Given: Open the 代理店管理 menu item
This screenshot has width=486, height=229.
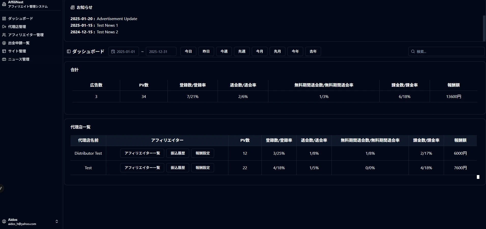Looking at the screenshot, I should click(x=17, y=26).
